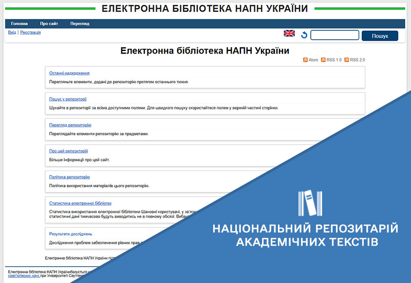Open the Atom feed icon
Screen dimensions: 411x283
tap(305, 60)
